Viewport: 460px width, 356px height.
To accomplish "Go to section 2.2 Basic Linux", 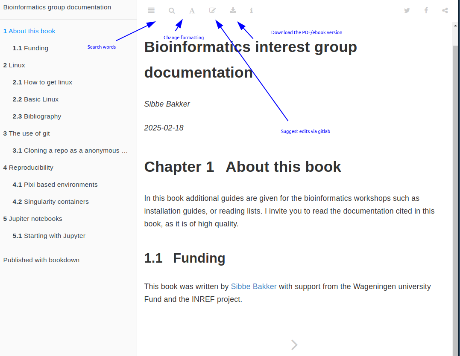I will tap(36, 99).
